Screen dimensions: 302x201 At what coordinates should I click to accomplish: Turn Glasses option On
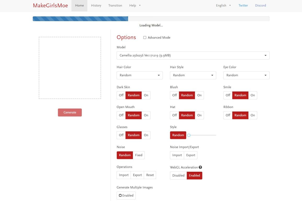146,135
